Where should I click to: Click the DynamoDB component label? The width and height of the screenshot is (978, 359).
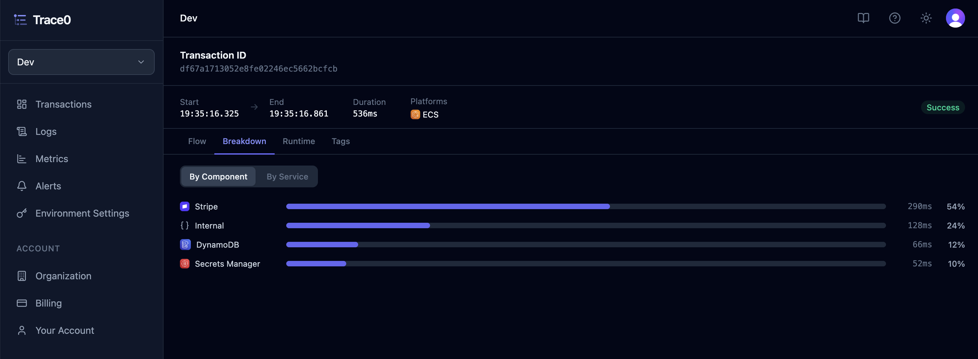(x=217, y=245)
